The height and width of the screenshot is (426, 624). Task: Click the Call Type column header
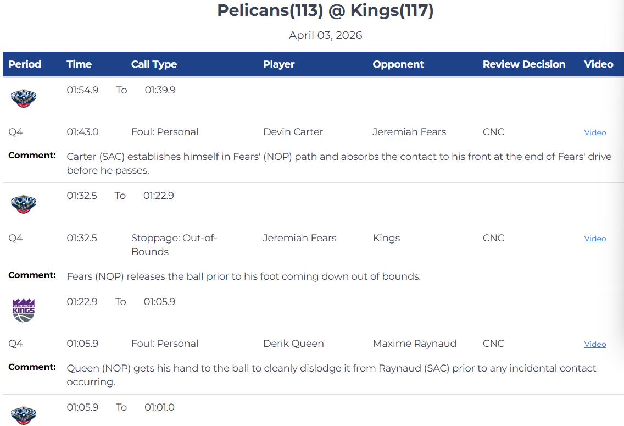[x=154, y=64]
